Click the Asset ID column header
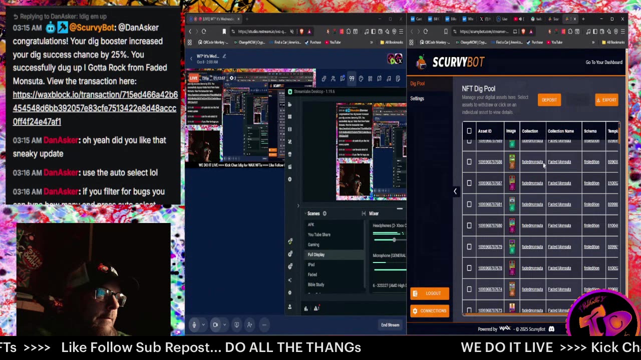The image size is (641, 360). click(x=484, y=131)
